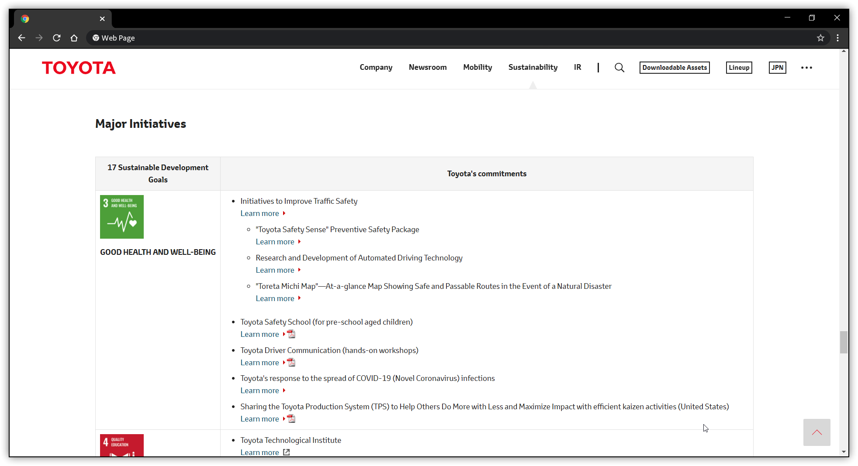Minimize the browser window

787,17
